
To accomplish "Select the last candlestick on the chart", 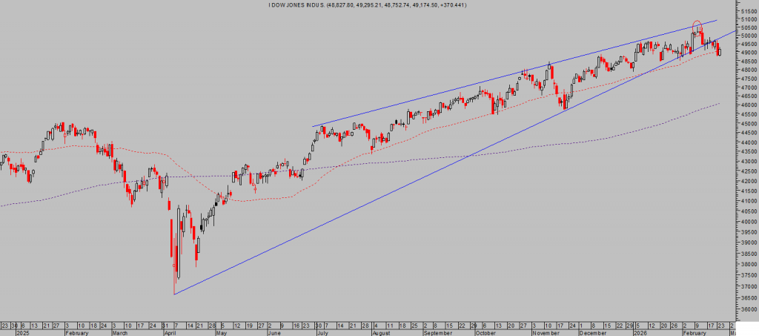I will [x=718, y=49].
